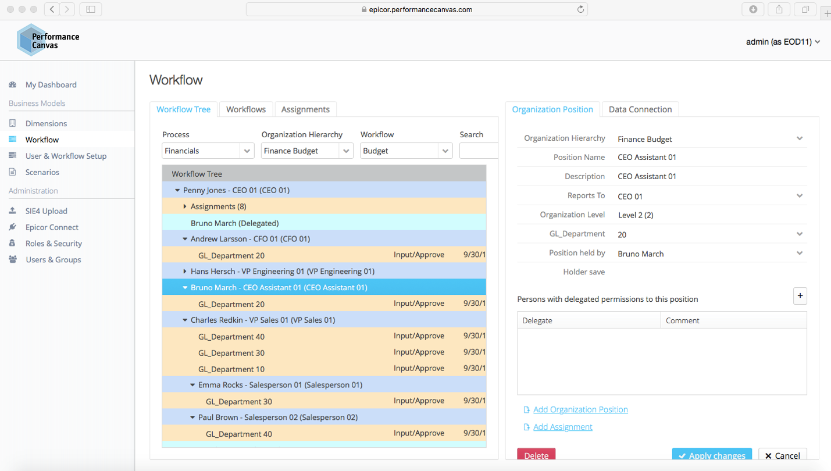Open My Dashboard from the sidebar icon
Screen dimensions: 831x471
click(13, 84)
